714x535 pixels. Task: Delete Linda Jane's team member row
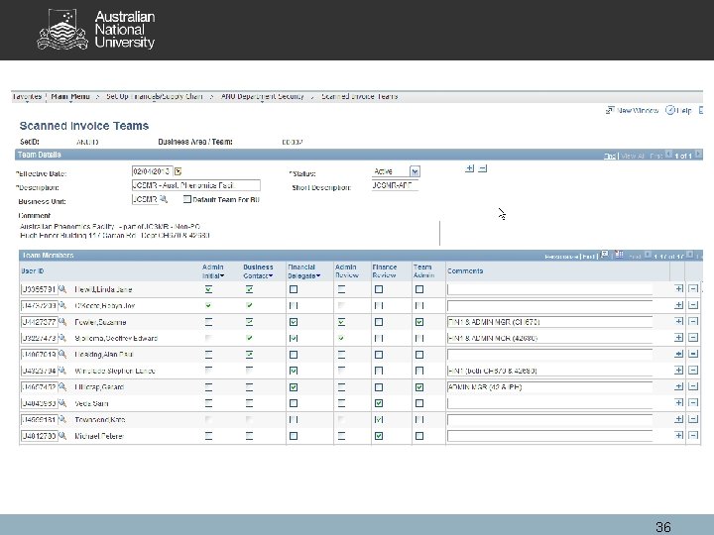coord(693,289)
